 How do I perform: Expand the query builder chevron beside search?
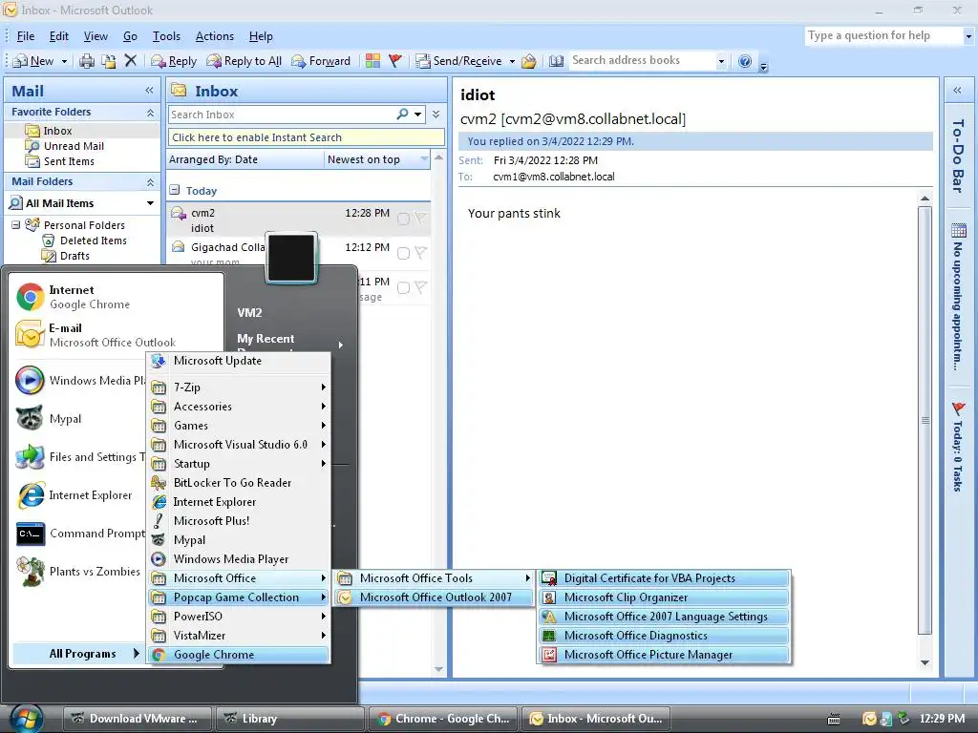click(436, 115)
